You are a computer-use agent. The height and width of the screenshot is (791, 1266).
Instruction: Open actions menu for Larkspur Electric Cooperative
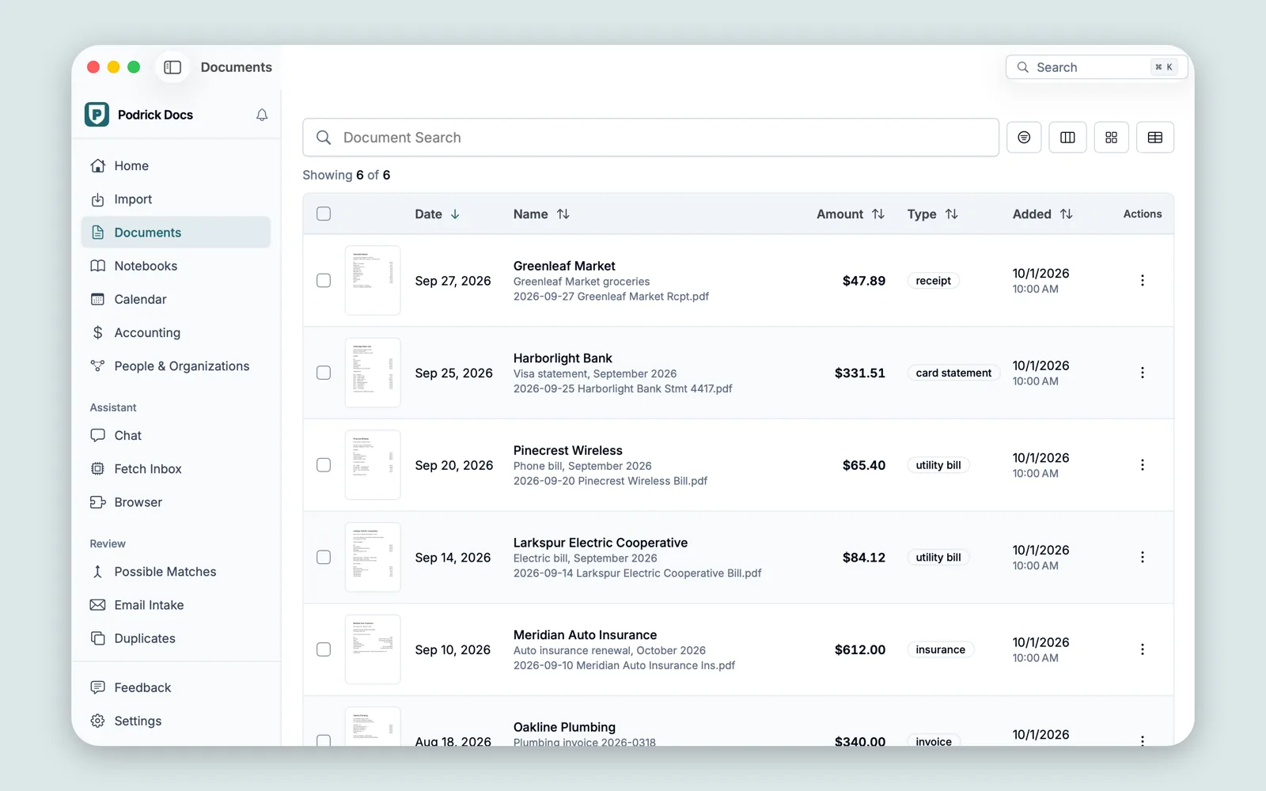[x=1143, y=557]
